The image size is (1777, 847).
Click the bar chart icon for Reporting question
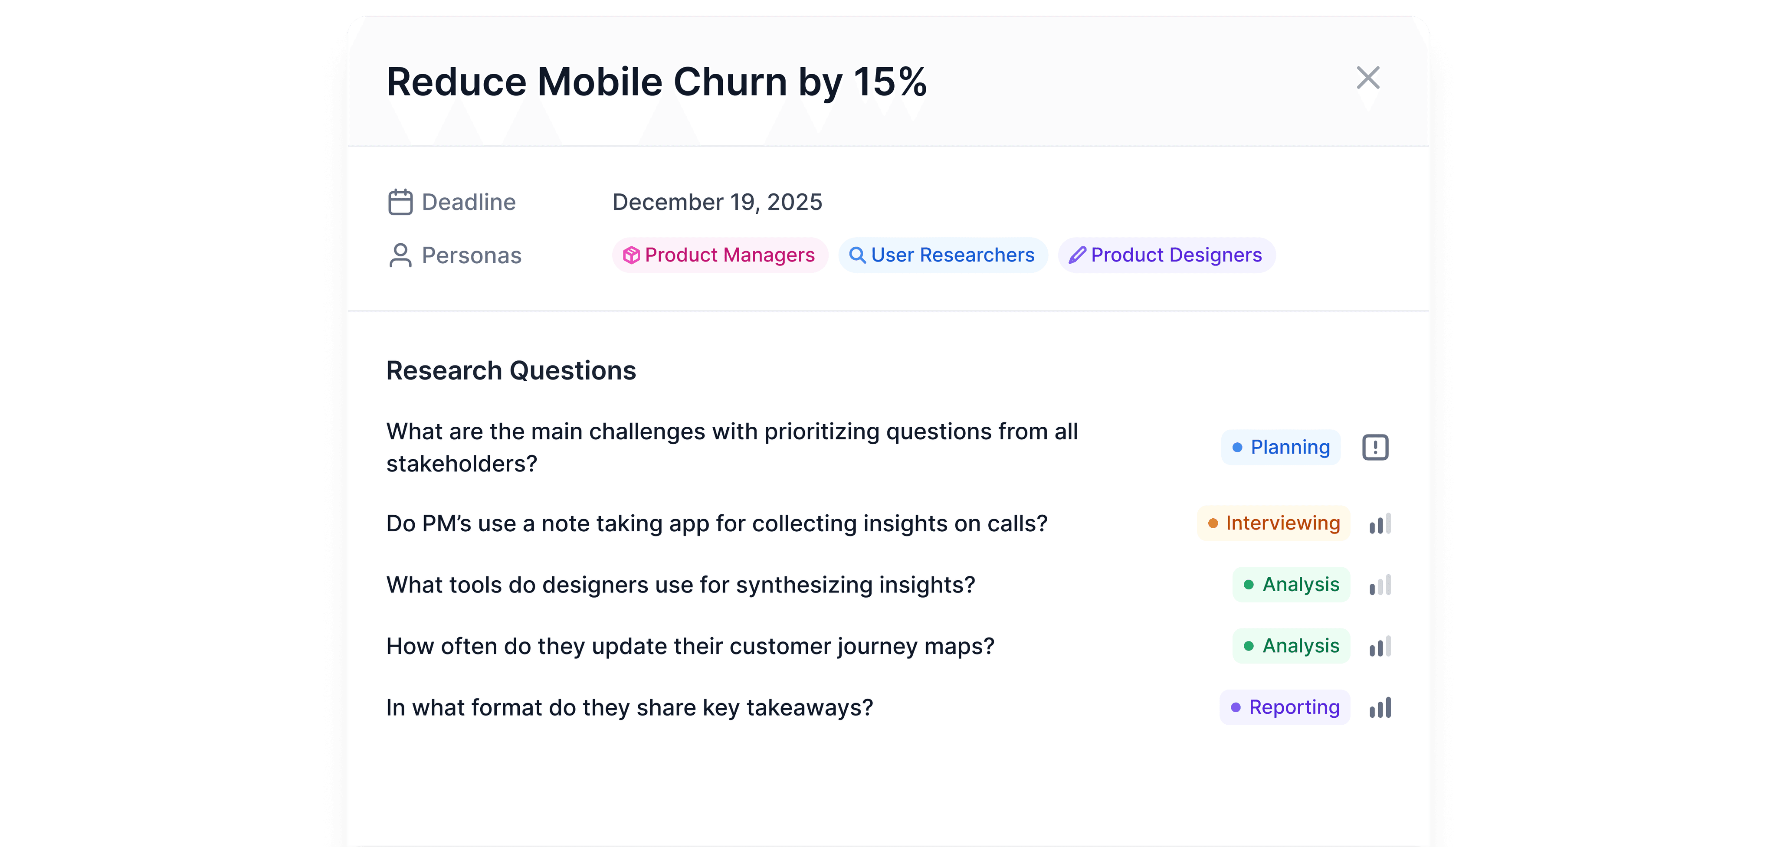click(1380, 707)
